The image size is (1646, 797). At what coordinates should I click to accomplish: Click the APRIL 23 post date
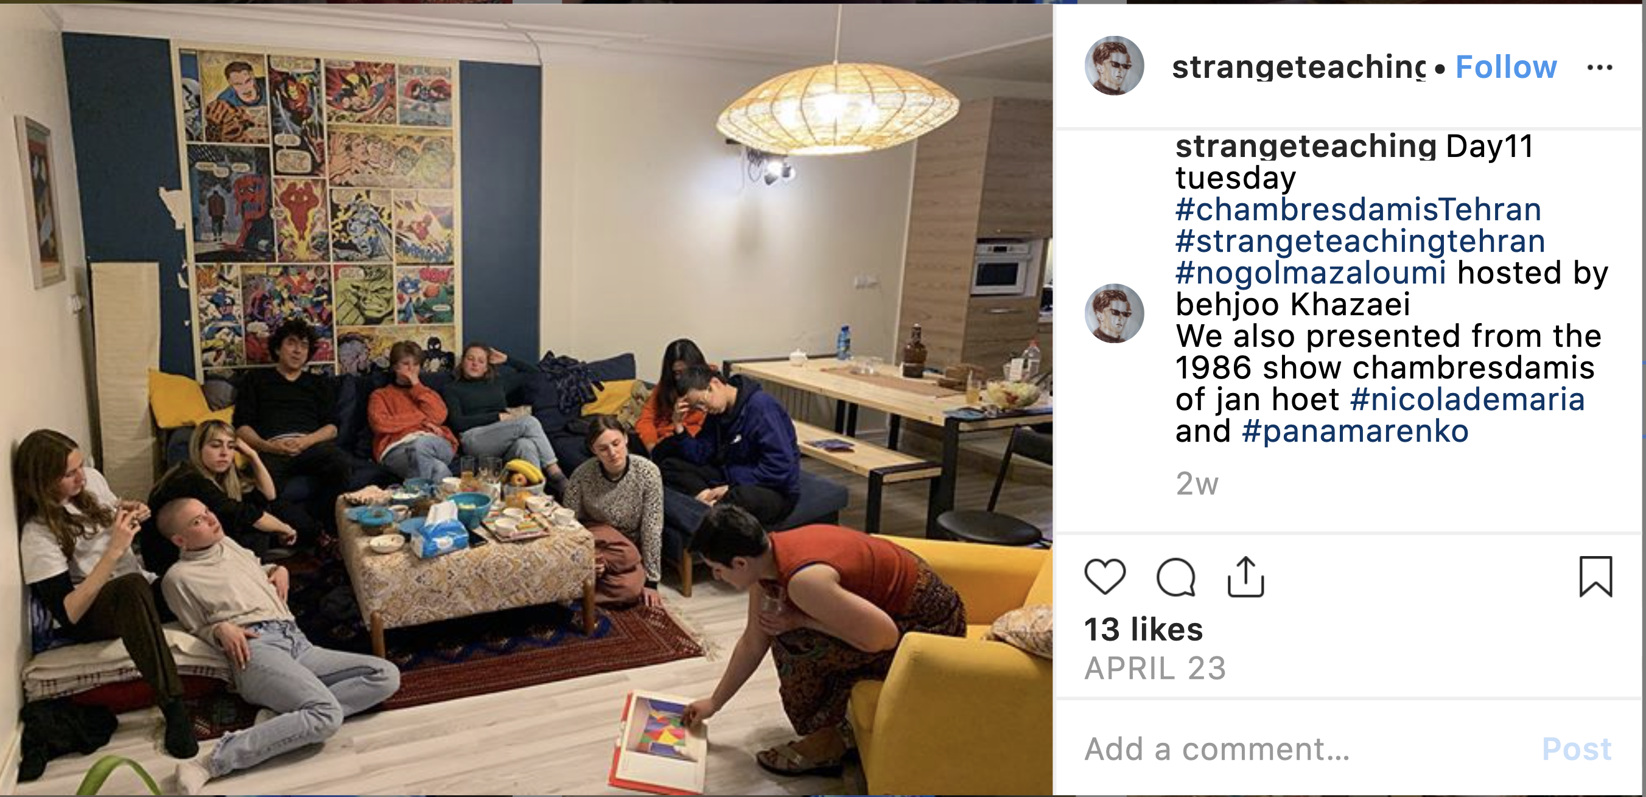click(x=1155, y=669)
